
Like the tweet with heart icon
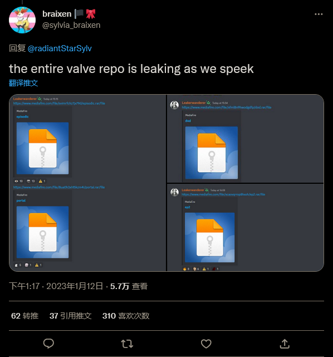[x=206, y=344]
